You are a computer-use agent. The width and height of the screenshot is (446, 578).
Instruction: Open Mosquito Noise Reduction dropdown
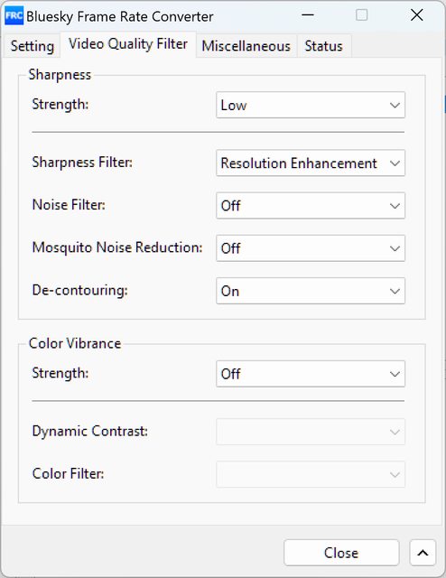tap(311, 248)
